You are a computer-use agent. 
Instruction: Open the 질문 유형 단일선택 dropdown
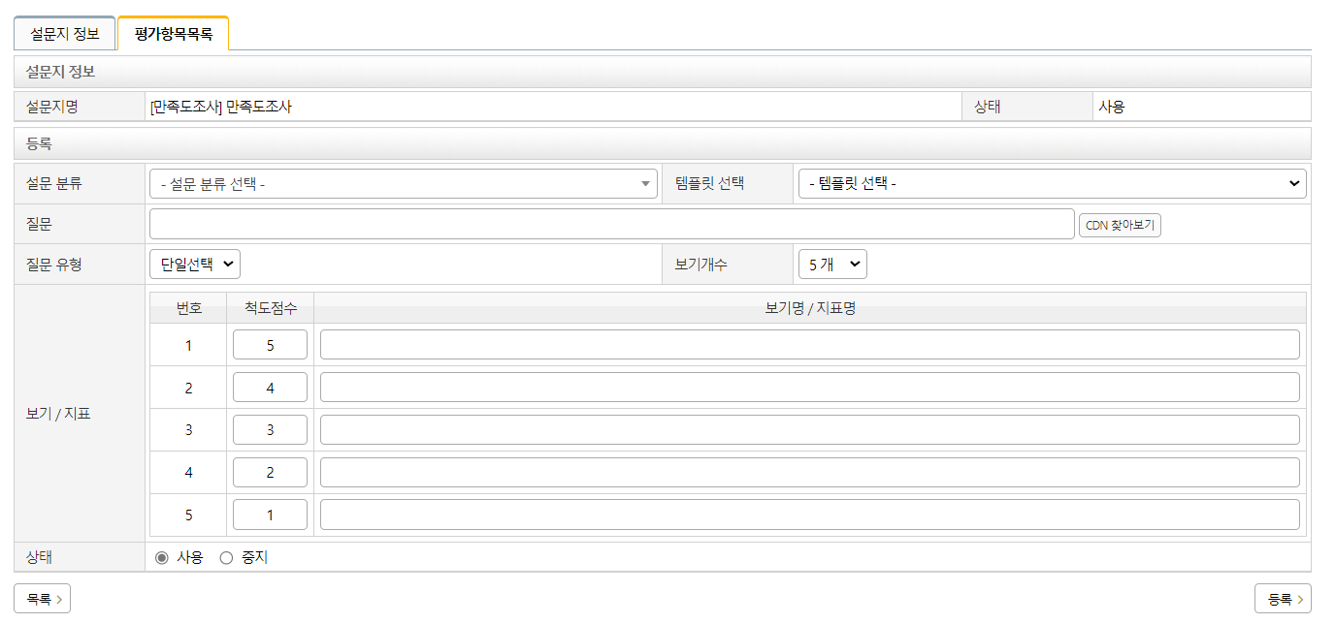pos(195,265)
